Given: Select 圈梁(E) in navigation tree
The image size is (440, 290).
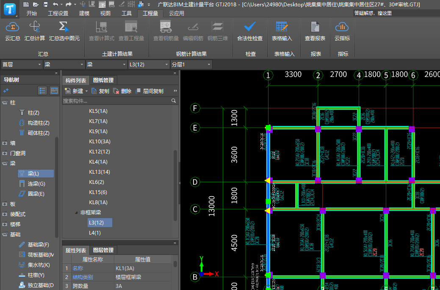Looking at the screenshot, I should (x=36, y=194).
